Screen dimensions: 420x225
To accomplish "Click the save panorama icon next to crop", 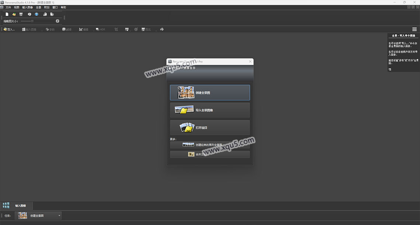I will (x=127, y=30).
